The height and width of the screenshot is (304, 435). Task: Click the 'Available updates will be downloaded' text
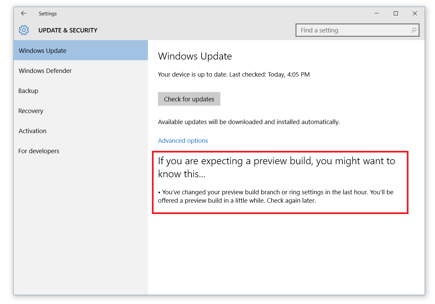tap(249, 122)
